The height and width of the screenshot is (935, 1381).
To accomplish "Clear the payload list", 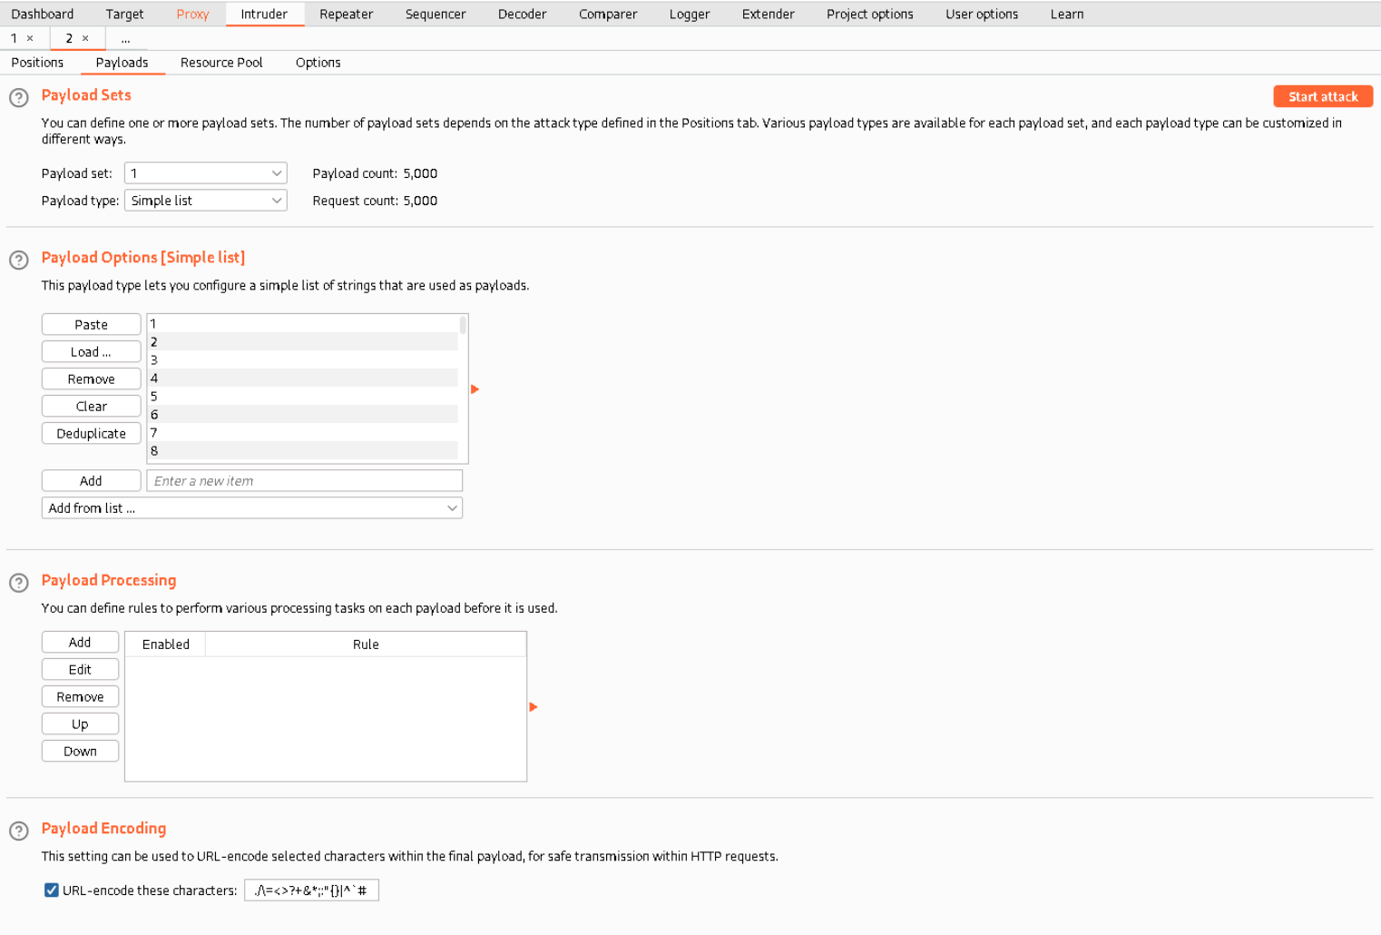I will pos(91,406).
